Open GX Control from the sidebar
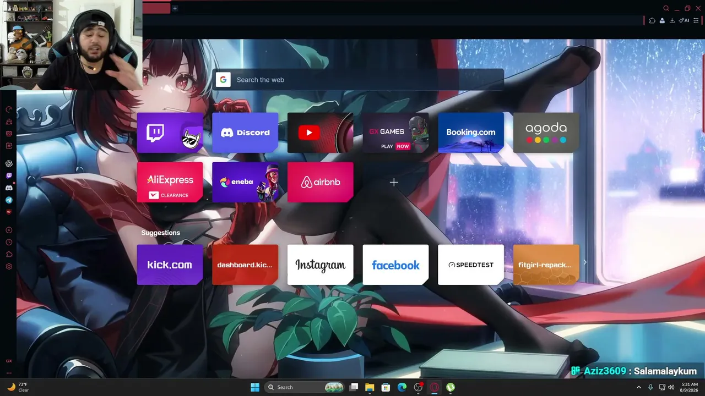Image resolution: width=705 pixels, height=396 pixels. click(9, 109)
